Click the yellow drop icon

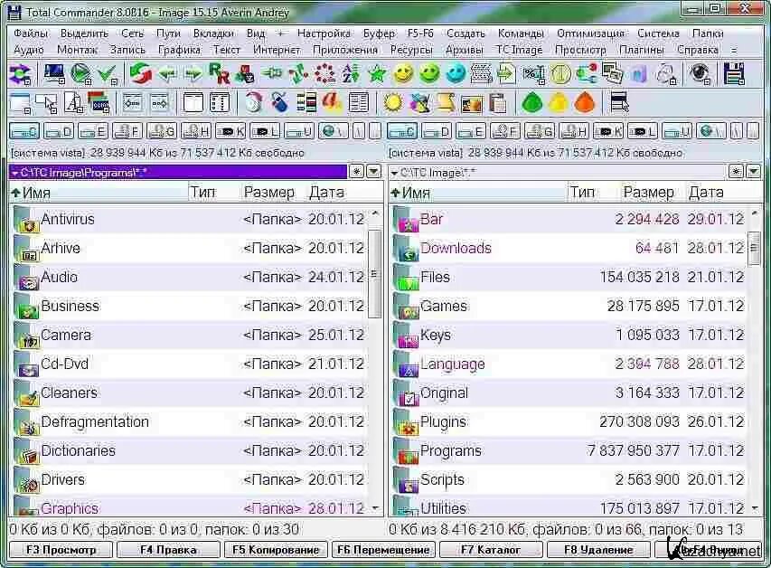(558, 103)
